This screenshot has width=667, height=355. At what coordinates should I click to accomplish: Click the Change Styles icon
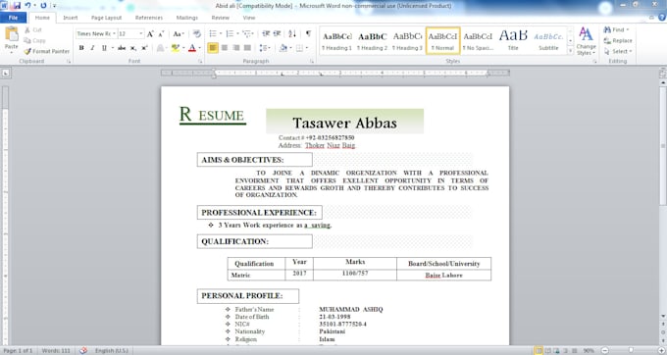click(x=586, y=41)
